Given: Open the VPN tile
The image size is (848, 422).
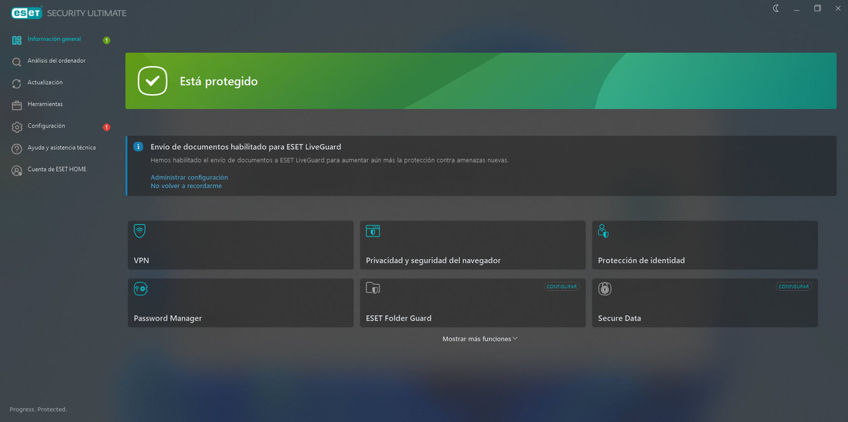Looking at the screenshot, I should pos(240,245).
